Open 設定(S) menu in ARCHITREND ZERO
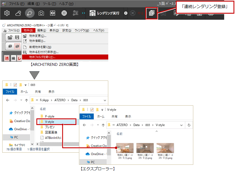The height and width of the screenshot is (174, 235). tap(67, 31)
